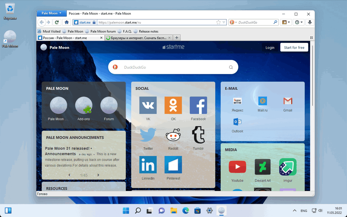Open the Downloads arrow button
This screenshot has height=217, width=347.
310,22
